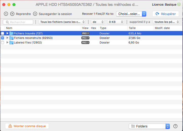The height and width of the screenshot is (131, 183).
Task: Expand the Fichiers trouvés folder tree
Action: [7, 33]
